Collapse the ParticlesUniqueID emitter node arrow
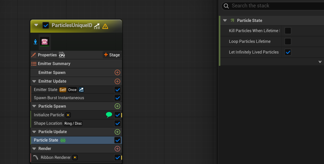The width and height of the screenshot is (324, 164). tap(36, 25)
